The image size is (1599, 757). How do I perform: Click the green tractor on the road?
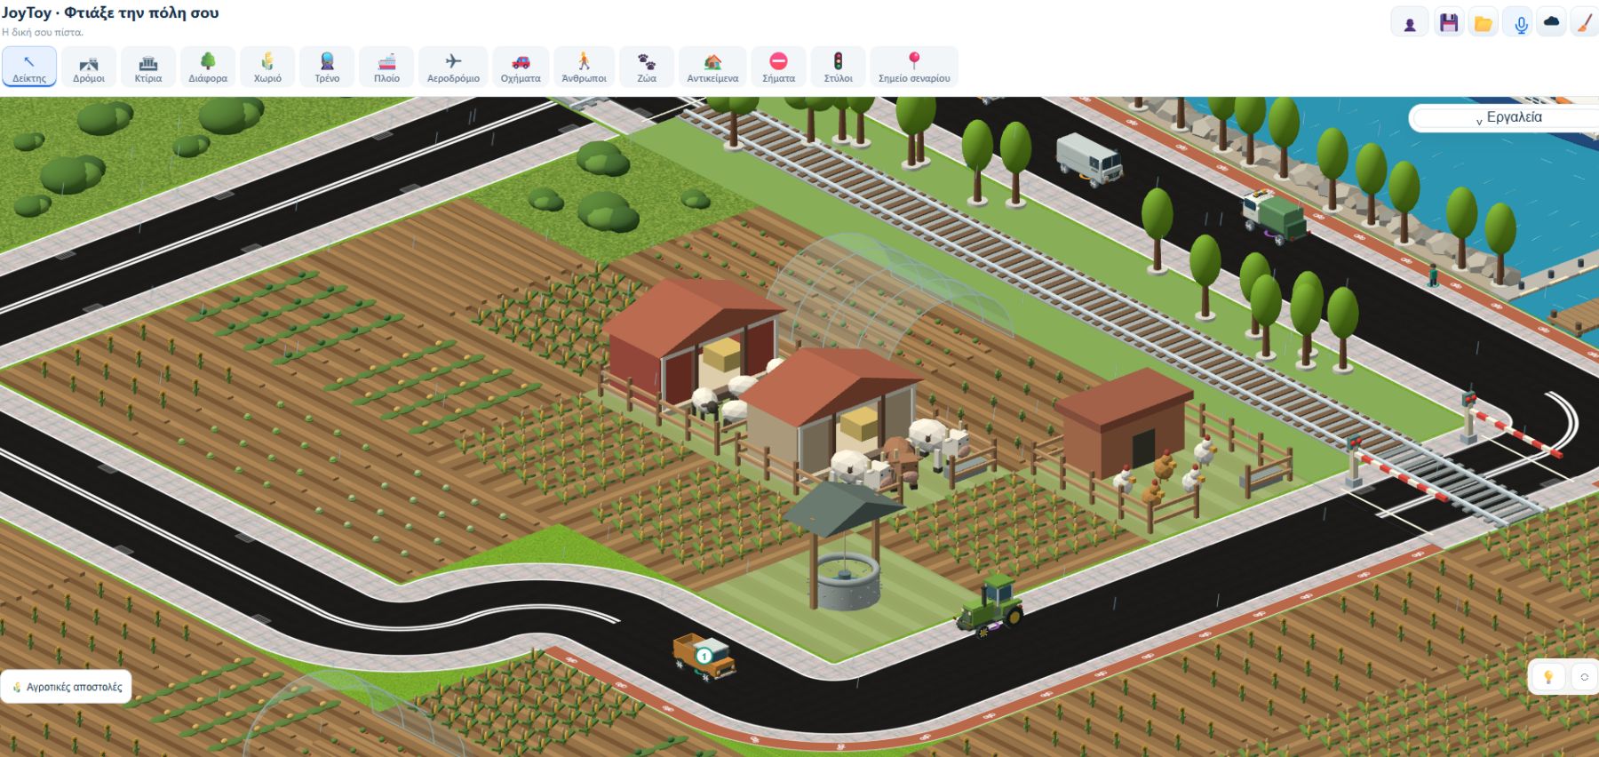click(991, 605)
